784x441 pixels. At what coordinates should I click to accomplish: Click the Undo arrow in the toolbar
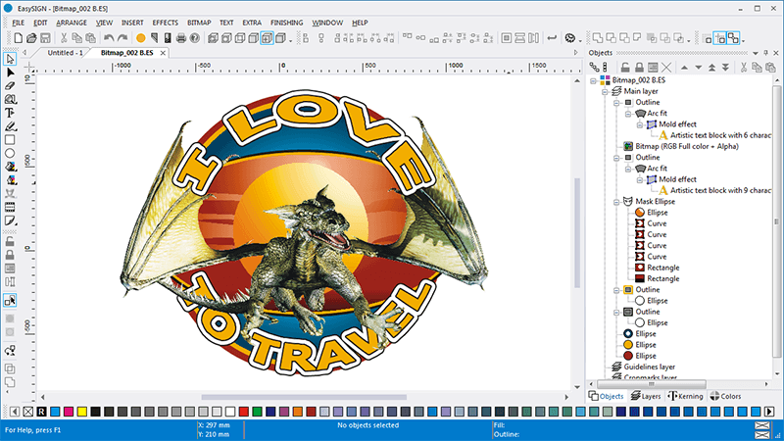[x=108, y=38]
